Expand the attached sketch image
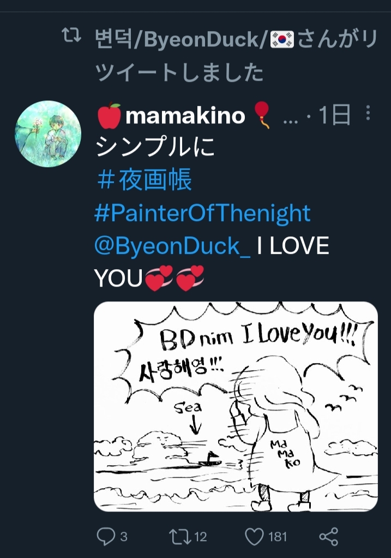This screenshot has width=391, height=558. point(236,406)
